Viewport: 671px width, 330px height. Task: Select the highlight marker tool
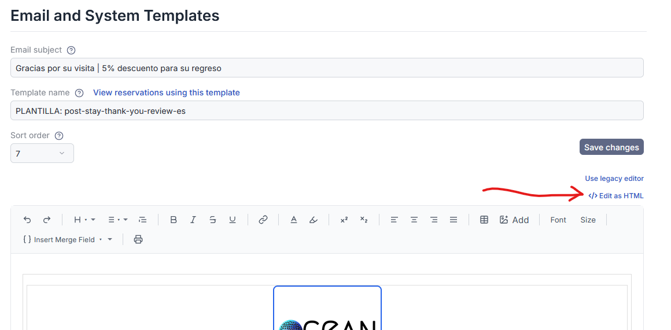314,220
